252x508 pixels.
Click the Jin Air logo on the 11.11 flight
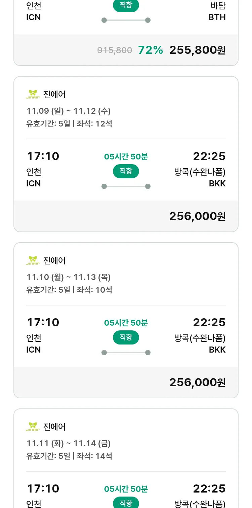[x=33, y=427]
